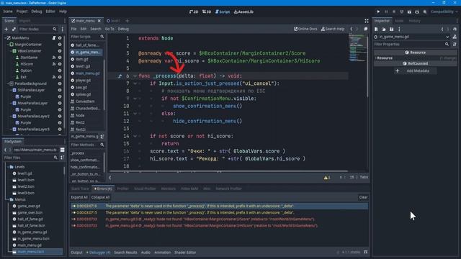The image size is (461, 259).
Task: Click the Collapse All button
Action: (x=100, y=197)
